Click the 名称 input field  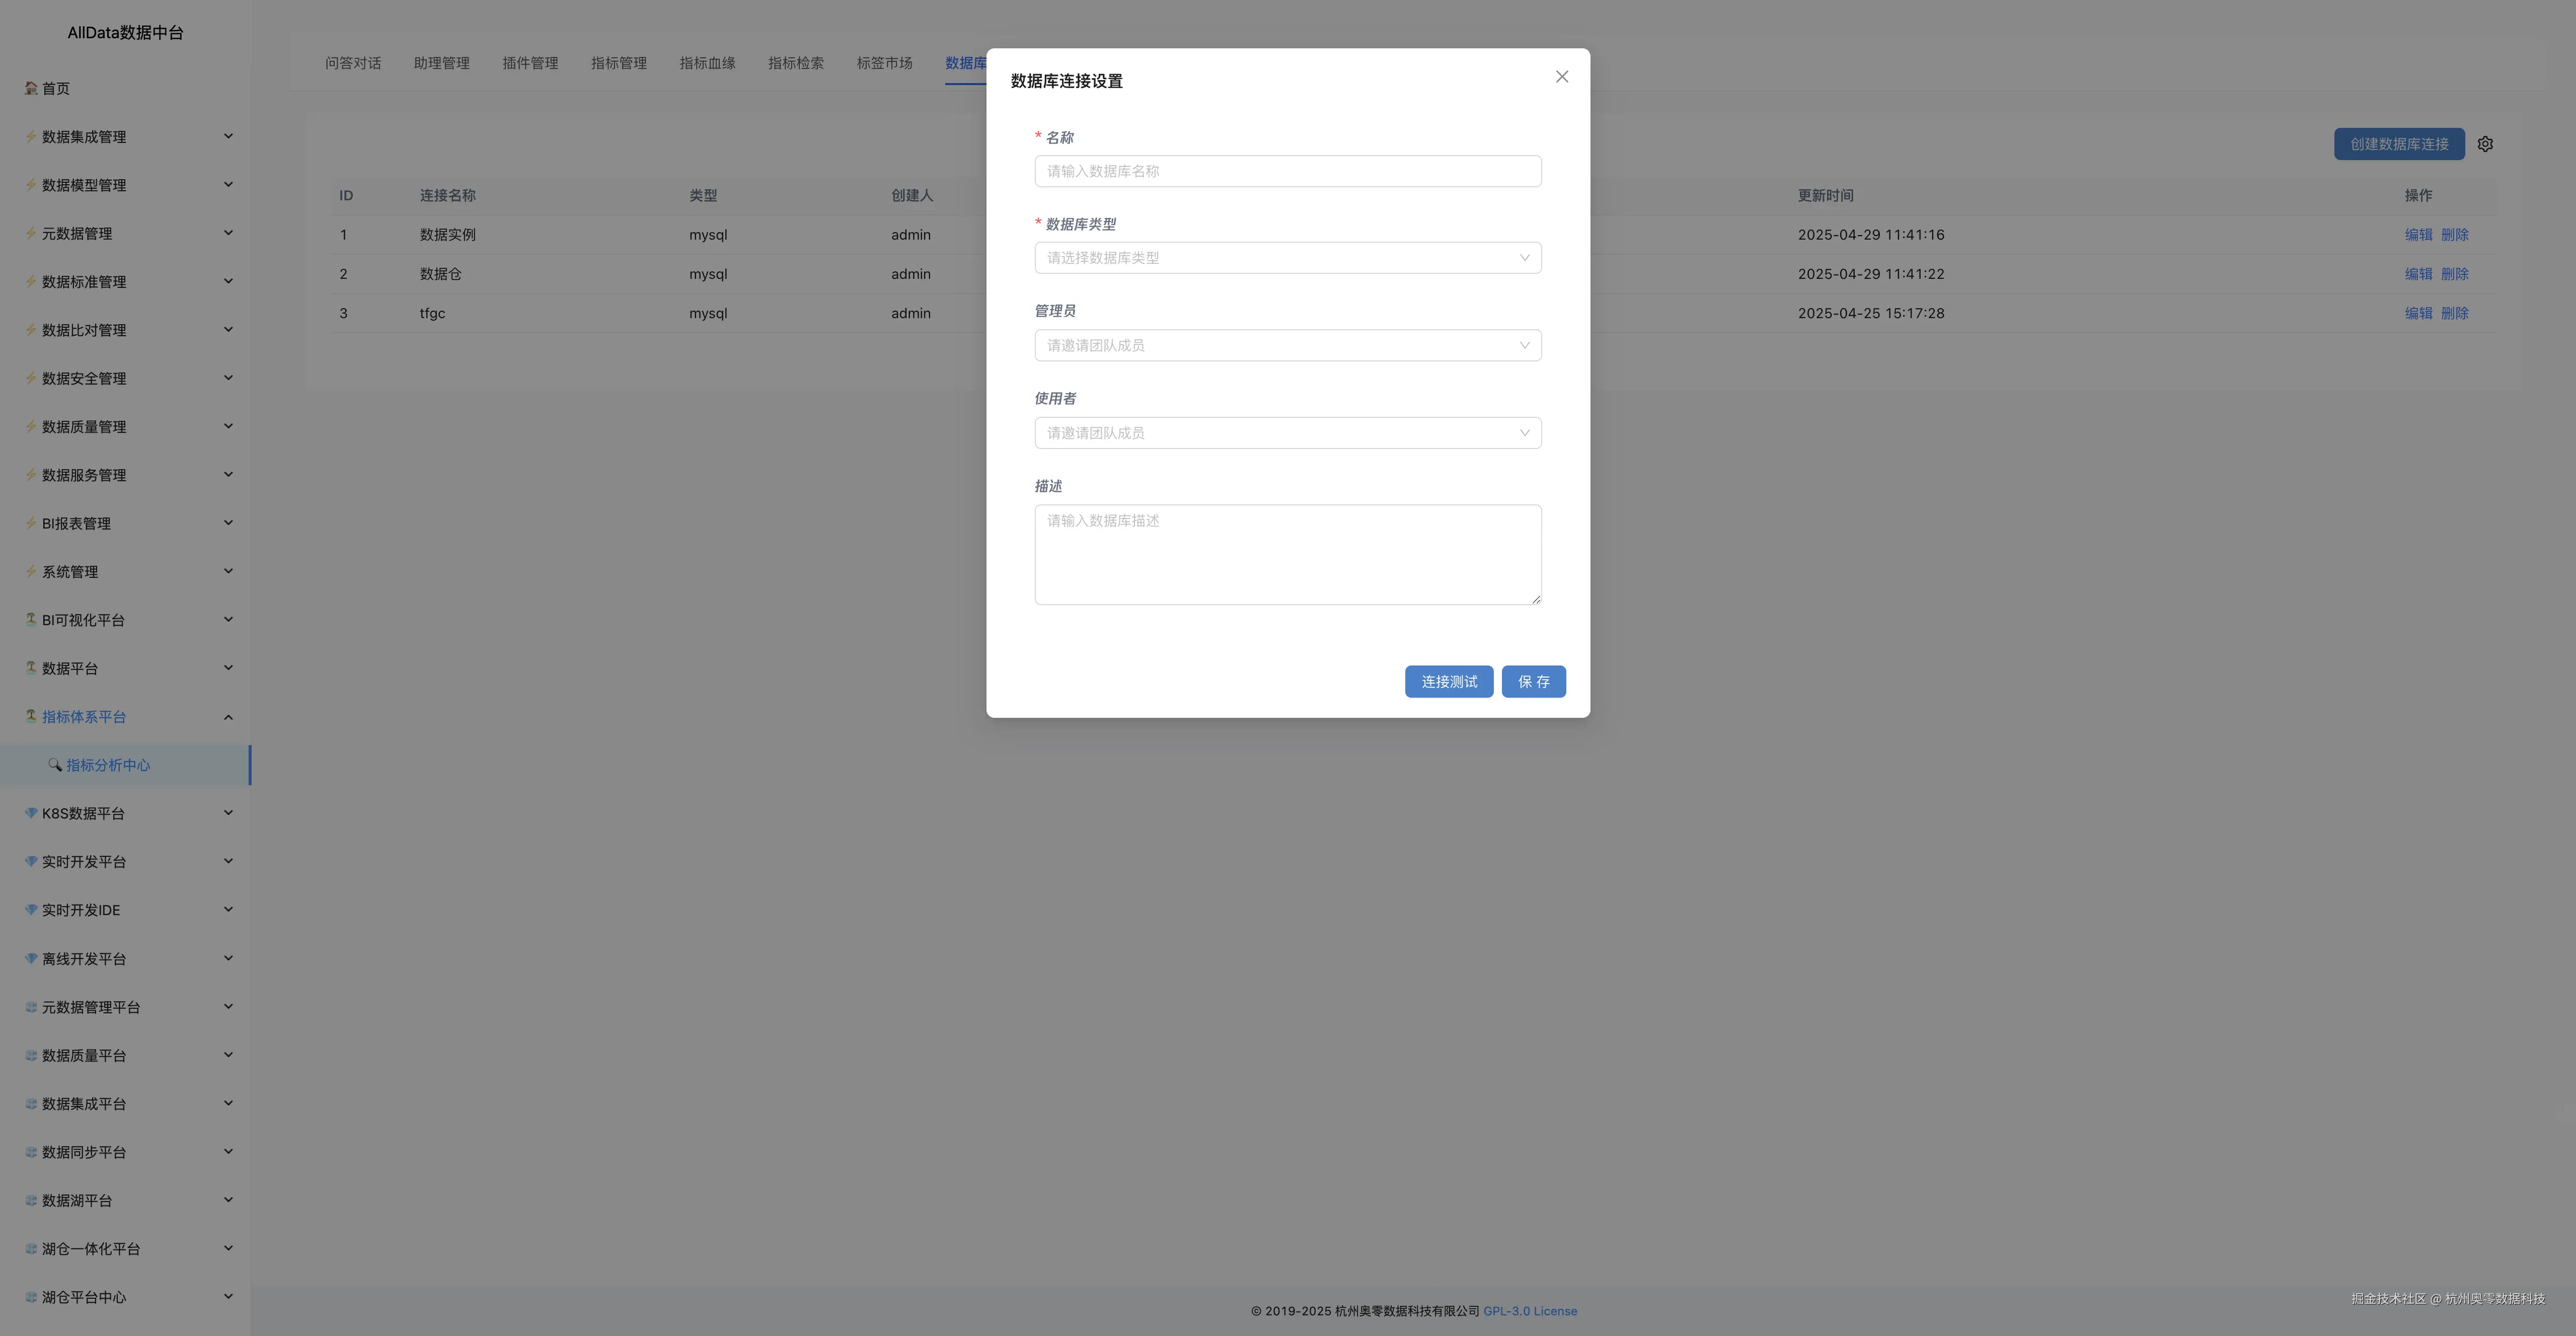tap(1287, 171)
